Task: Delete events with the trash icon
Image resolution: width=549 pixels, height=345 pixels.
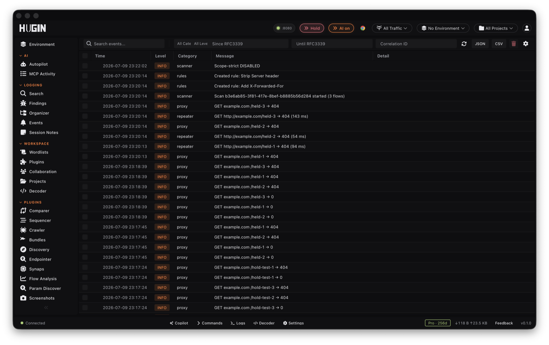Action: tap(514, 44)
